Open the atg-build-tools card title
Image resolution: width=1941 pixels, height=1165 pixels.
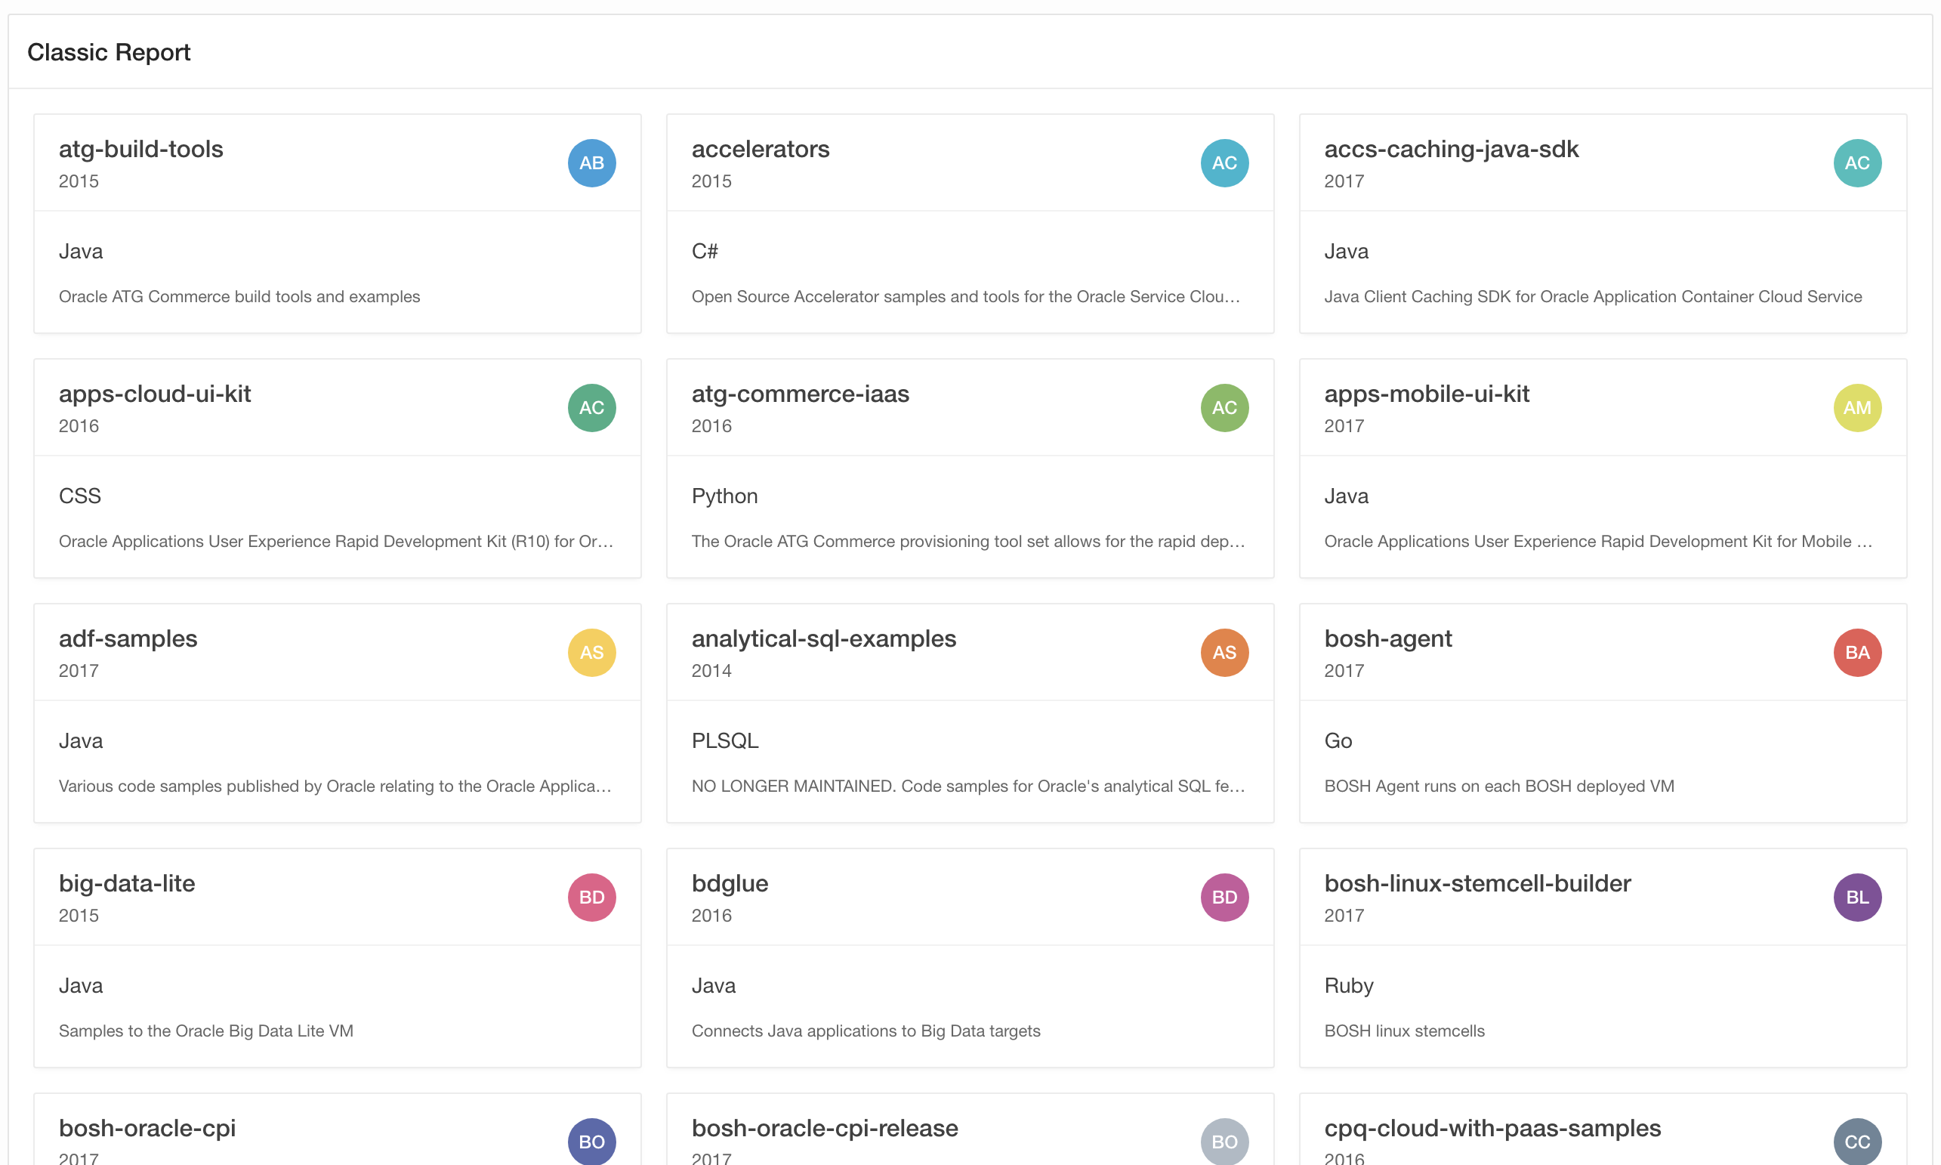(x=141, y=149)
